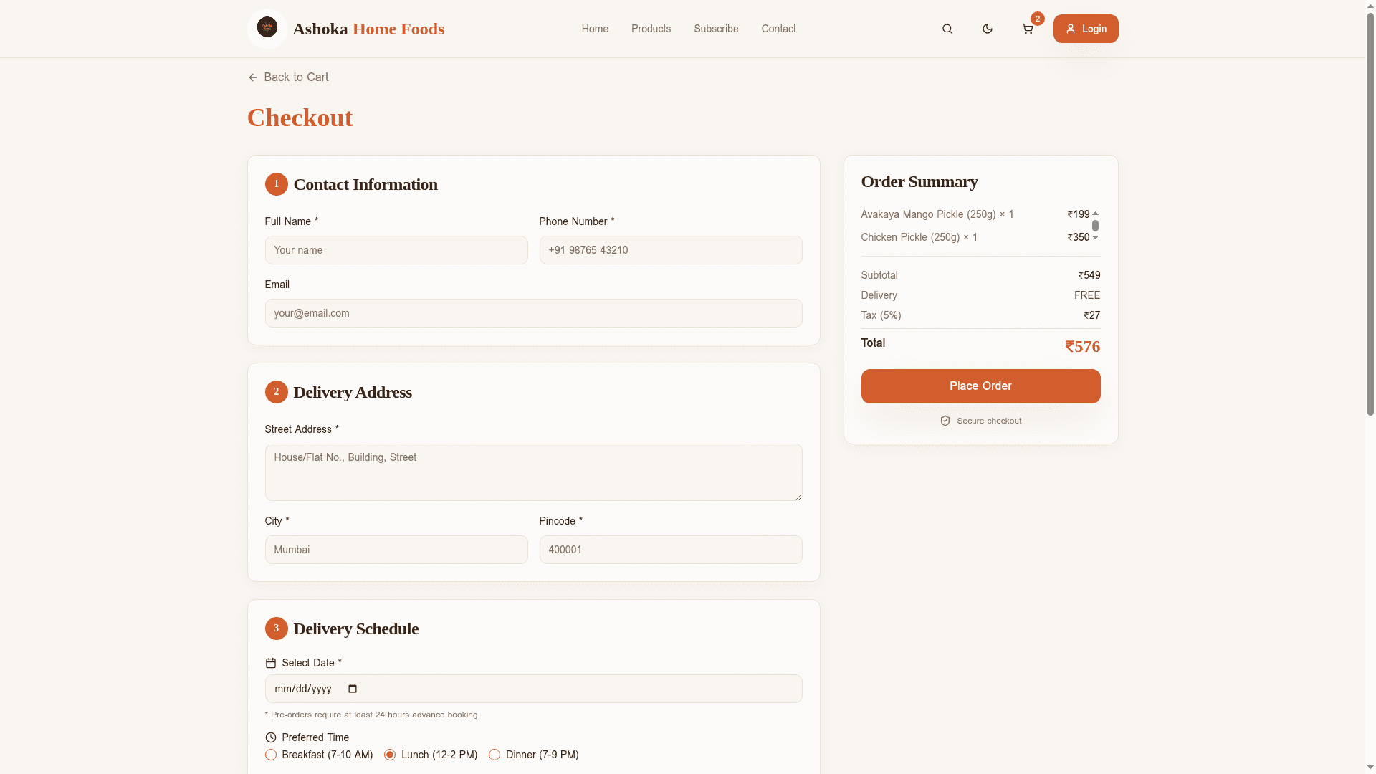Toggle dark mode with moon icon
Image resolution: width=1376 pixels, height=774 pixels.
(x=988, y=29)
